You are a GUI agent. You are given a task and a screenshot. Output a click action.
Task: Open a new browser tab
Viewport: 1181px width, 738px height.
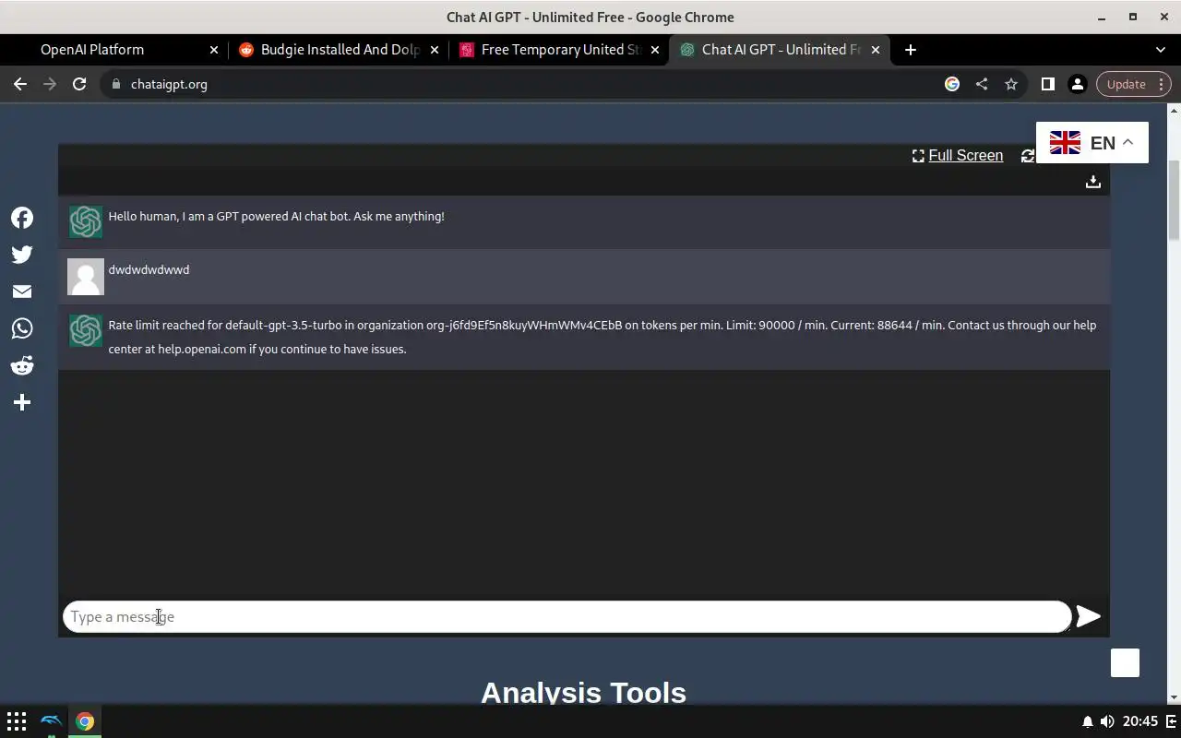[x=910, y=50]
